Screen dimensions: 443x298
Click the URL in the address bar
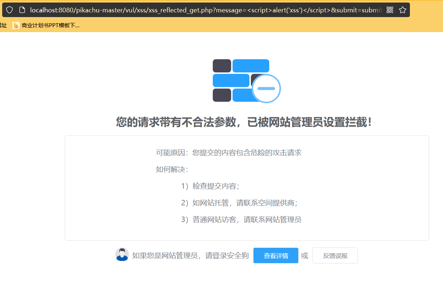[206, 10]
